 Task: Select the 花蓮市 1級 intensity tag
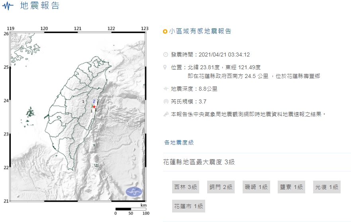188,206
